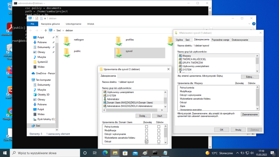
Task: Open Google Chrome desktop shortcut
Action: coord(10,112)
